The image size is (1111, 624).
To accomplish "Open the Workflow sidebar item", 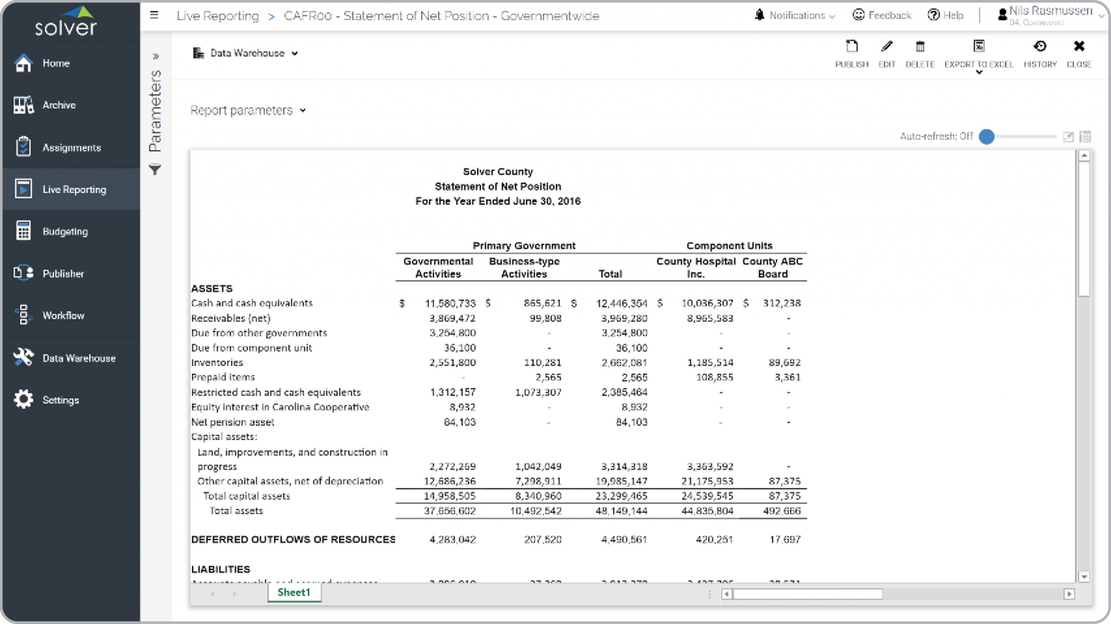I will (63, 316).
